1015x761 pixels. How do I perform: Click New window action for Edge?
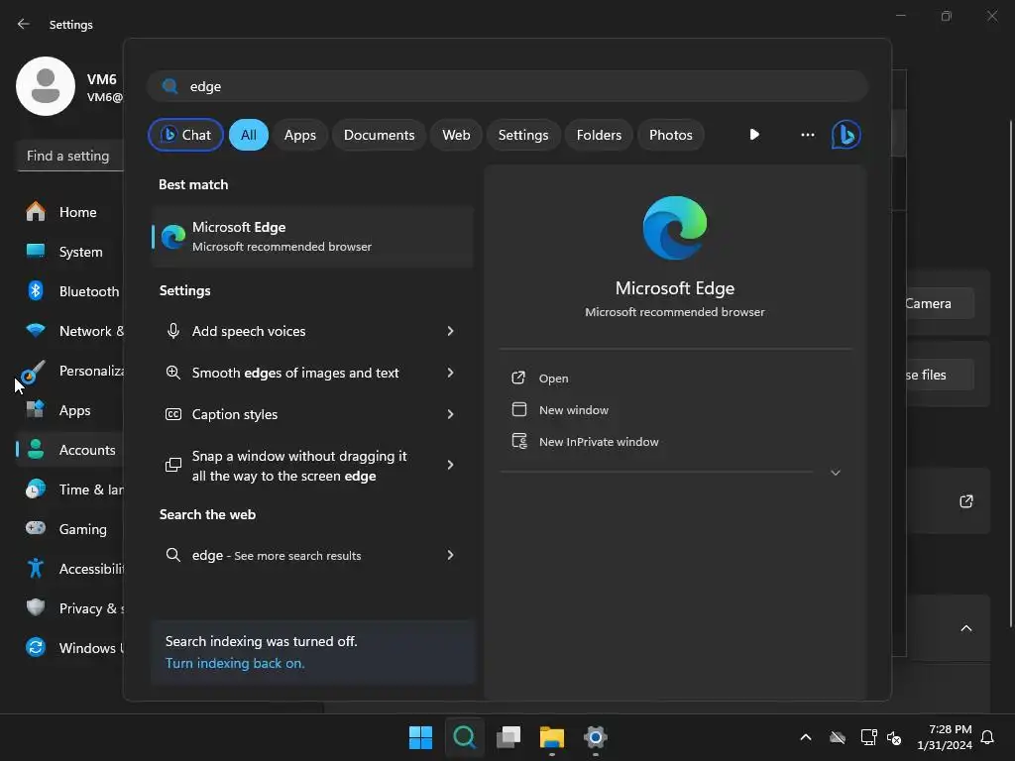pyautogui.click(x=574, y=409)
